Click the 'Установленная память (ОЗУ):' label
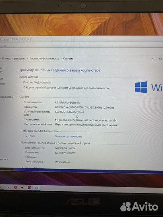 [x=37, y=113]
